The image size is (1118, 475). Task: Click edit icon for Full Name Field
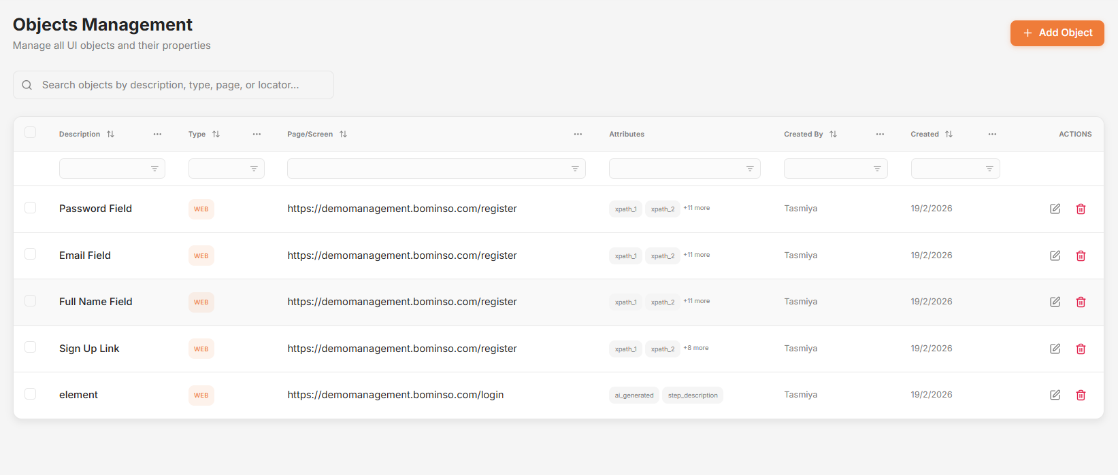1055,302
